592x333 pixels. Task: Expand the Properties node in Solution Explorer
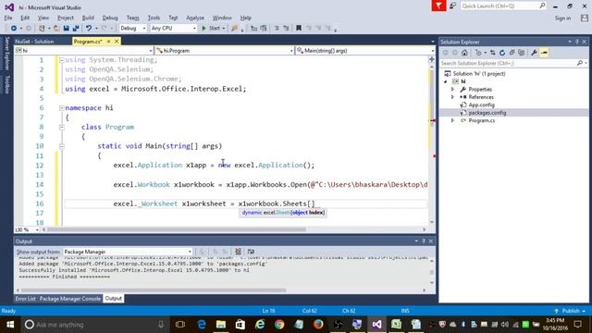pyautogui.click(x=452, y=89)
